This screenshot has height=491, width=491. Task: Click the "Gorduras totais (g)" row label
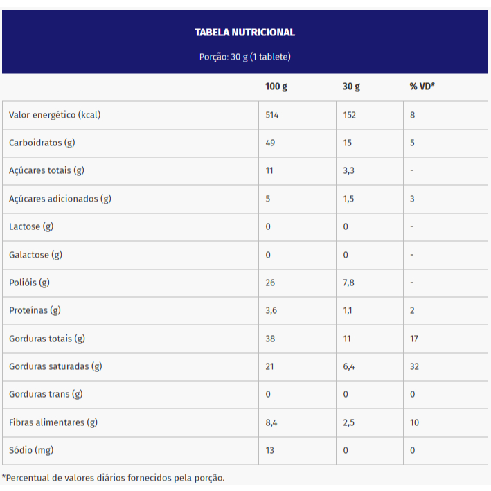coord(46,339)
